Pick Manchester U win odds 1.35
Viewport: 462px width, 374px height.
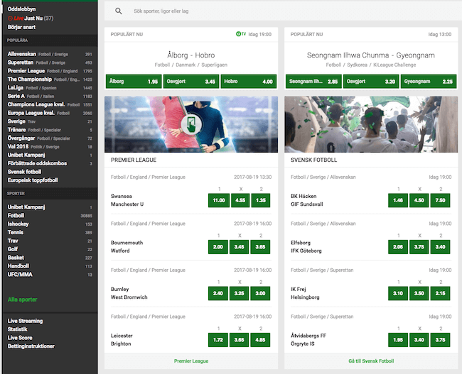pyautogui.click(x=260, y=200)
